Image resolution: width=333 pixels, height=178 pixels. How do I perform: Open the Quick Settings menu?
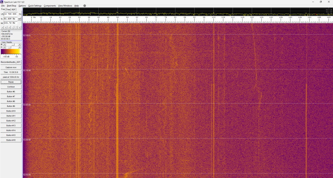tap(35, 6)
